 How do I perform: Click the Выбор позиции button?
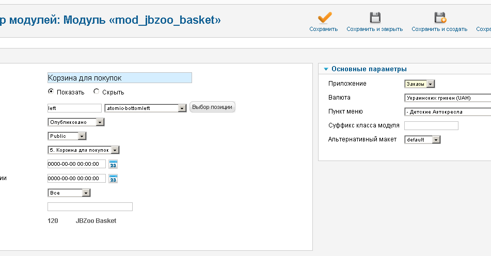[212, 107]
